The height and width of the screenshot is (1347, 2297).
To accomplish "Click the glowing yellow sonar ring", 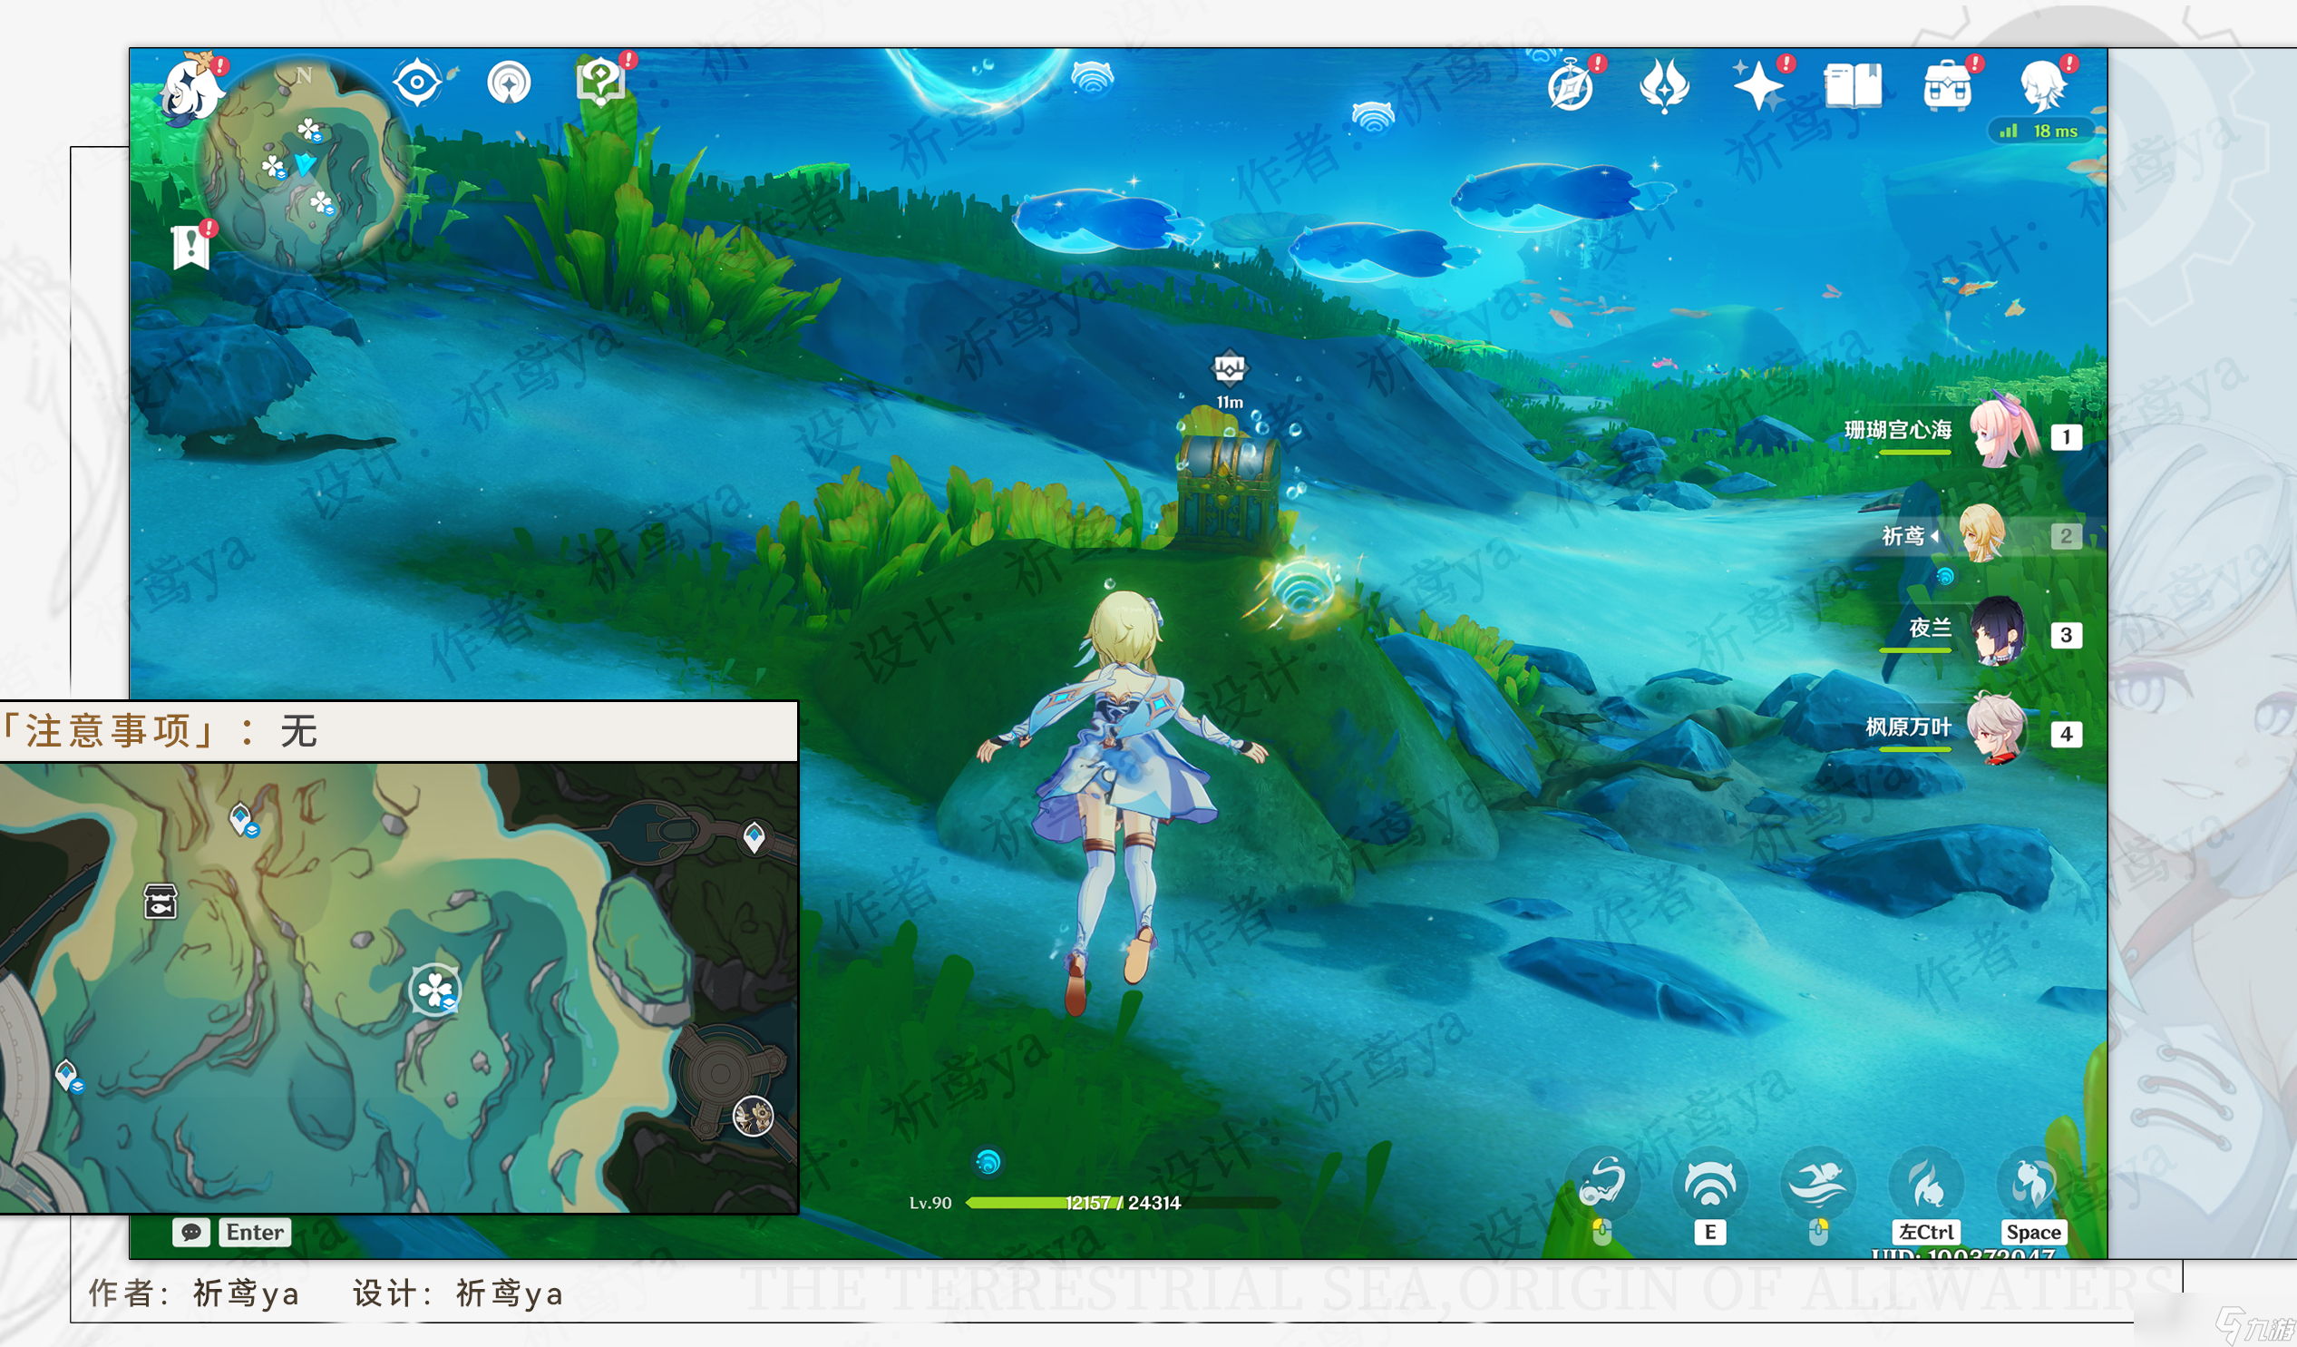I will pos(1301,589).
